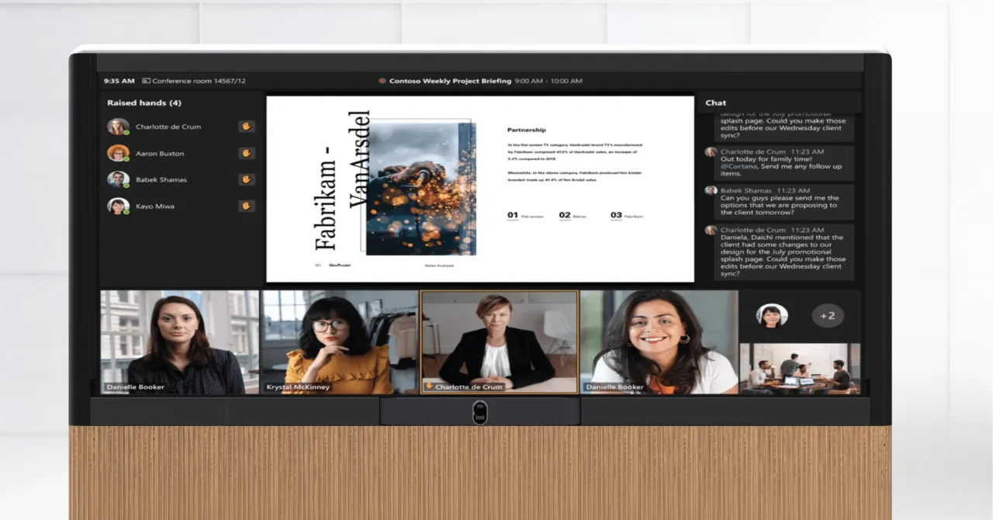Viewport: 993px width, 520px height.
Task: Select the Raised hands panel header
Action: point(144,102)
